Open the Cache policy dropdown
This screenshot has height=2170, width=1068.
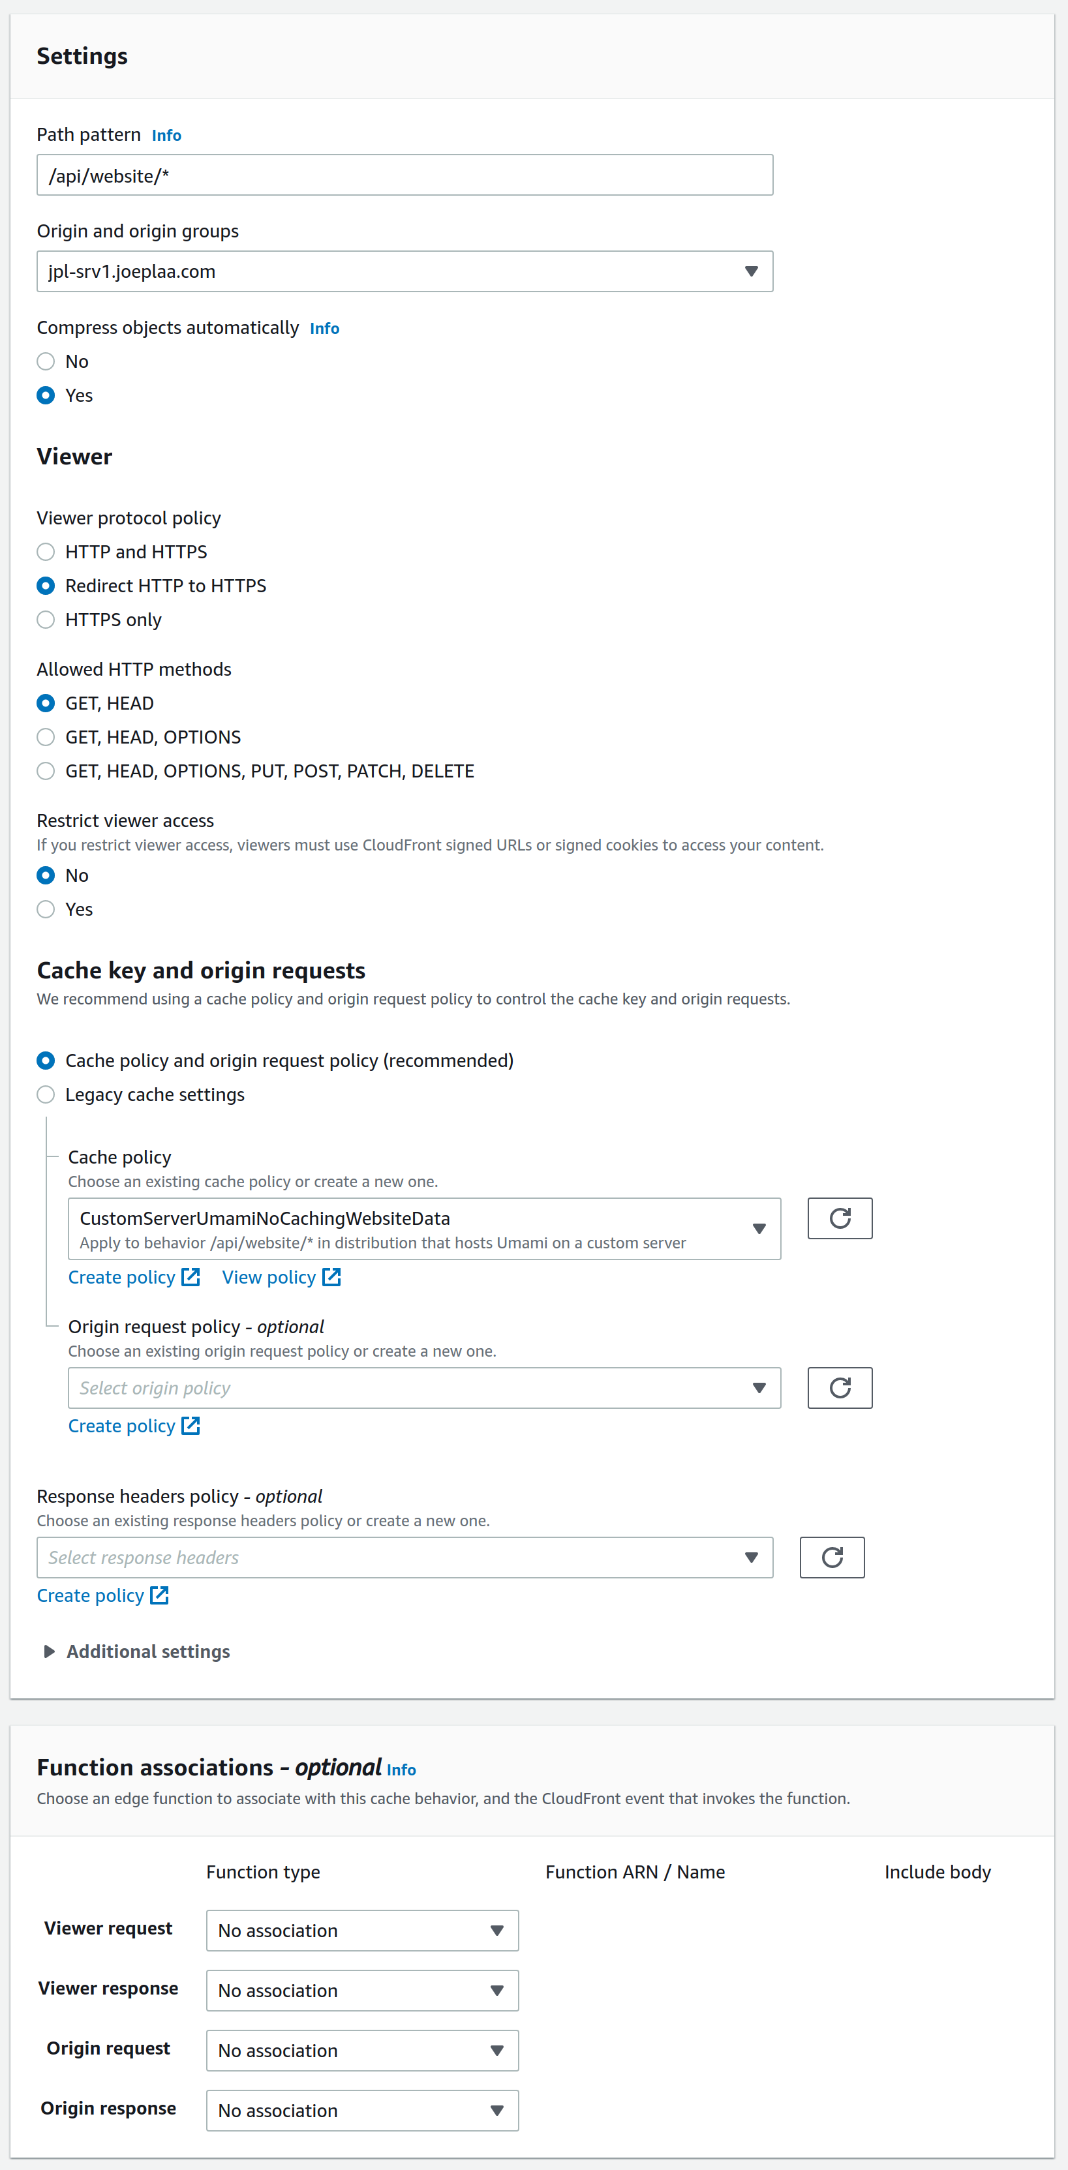424,1229
